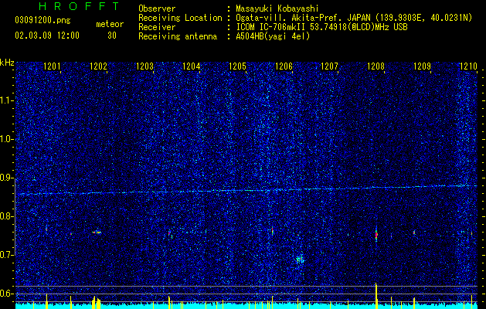
Task: Click the 1205 time marker
Action: [237, 66]
